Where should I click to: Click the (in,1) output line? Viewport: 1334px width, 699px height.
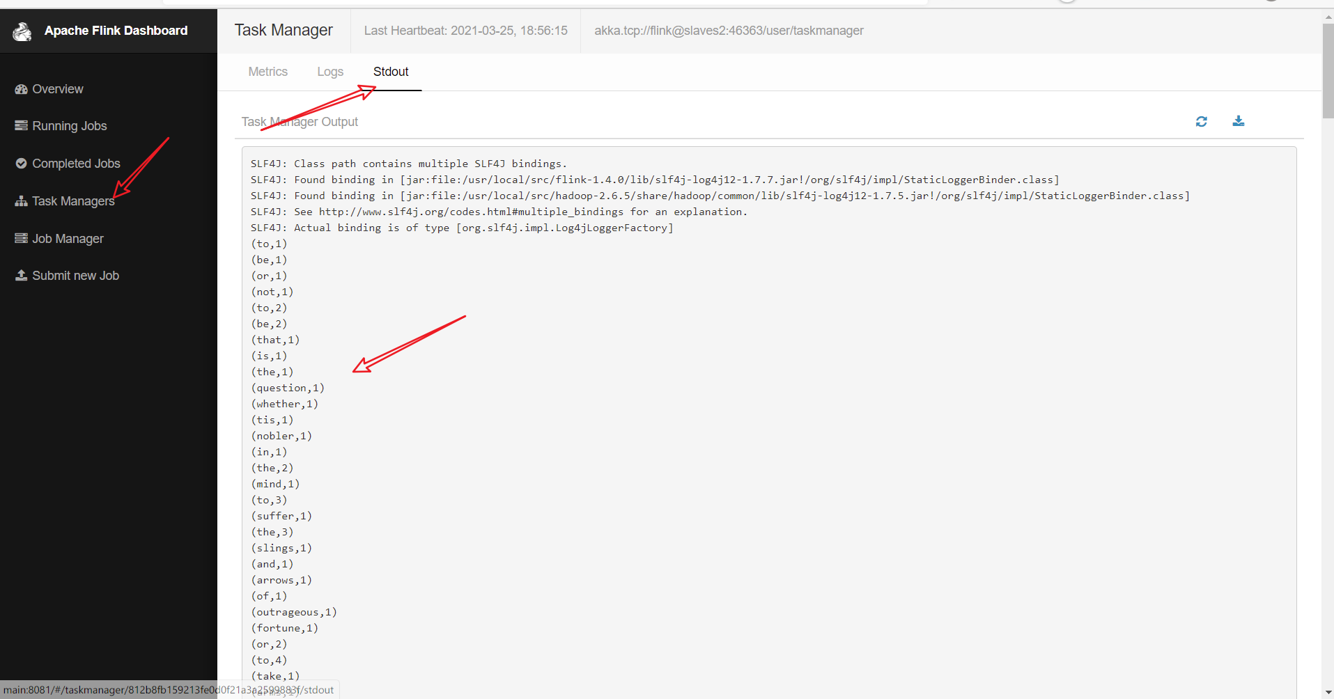[269, 452]
